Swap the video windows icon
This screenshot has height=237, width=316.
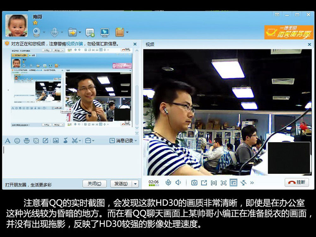(243, 183)
